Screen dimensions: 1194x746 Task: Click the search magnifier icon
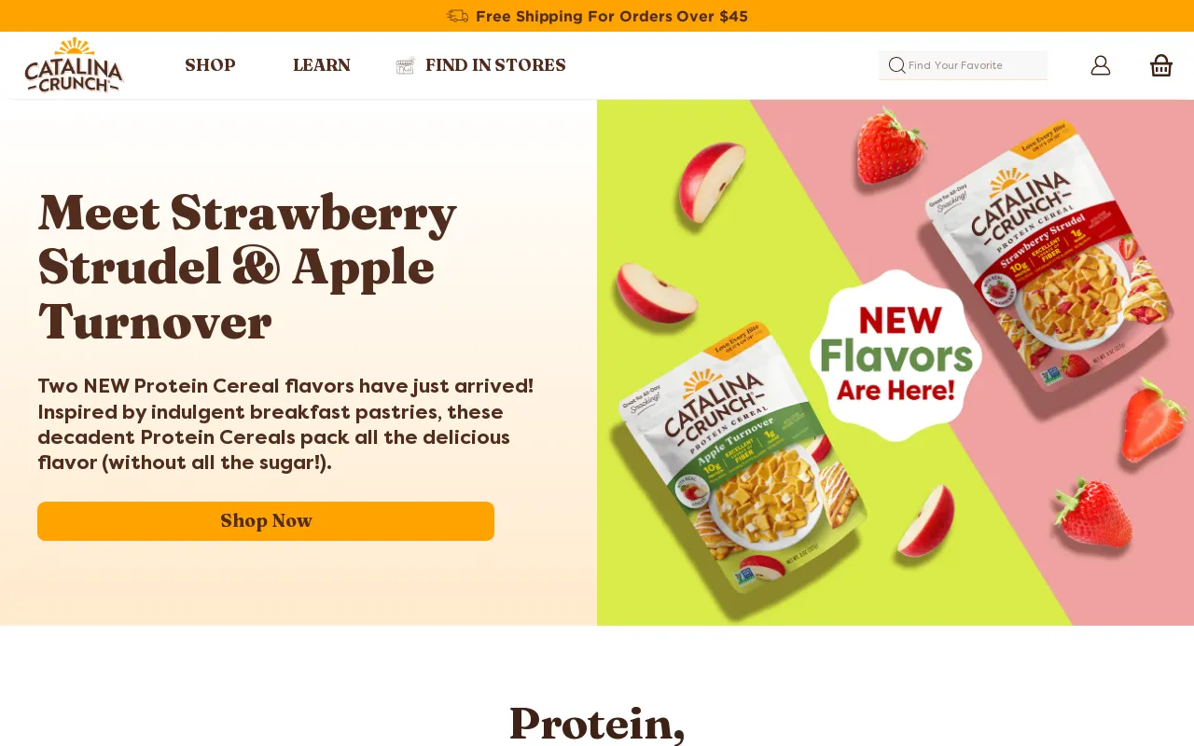896,65
